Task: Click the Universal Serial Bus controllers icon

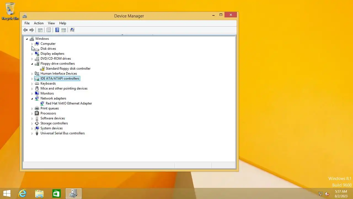Action: click(x=37, y=133)
